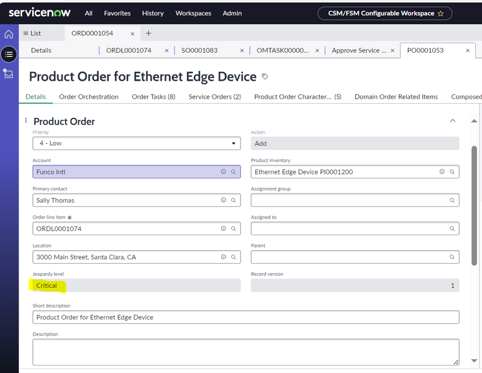Open Product Order Characteristics (5) tab
This screenshot has height=373, width=482.
point(298,97)
